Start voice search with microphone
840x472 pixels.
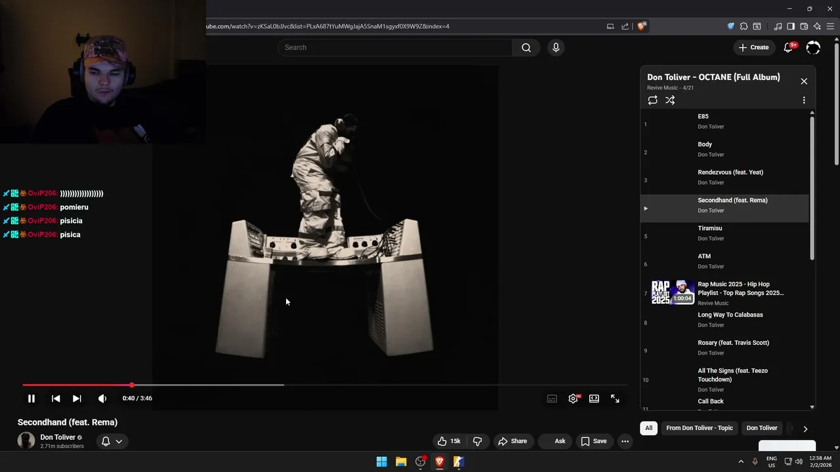click(x=556, y=47)
